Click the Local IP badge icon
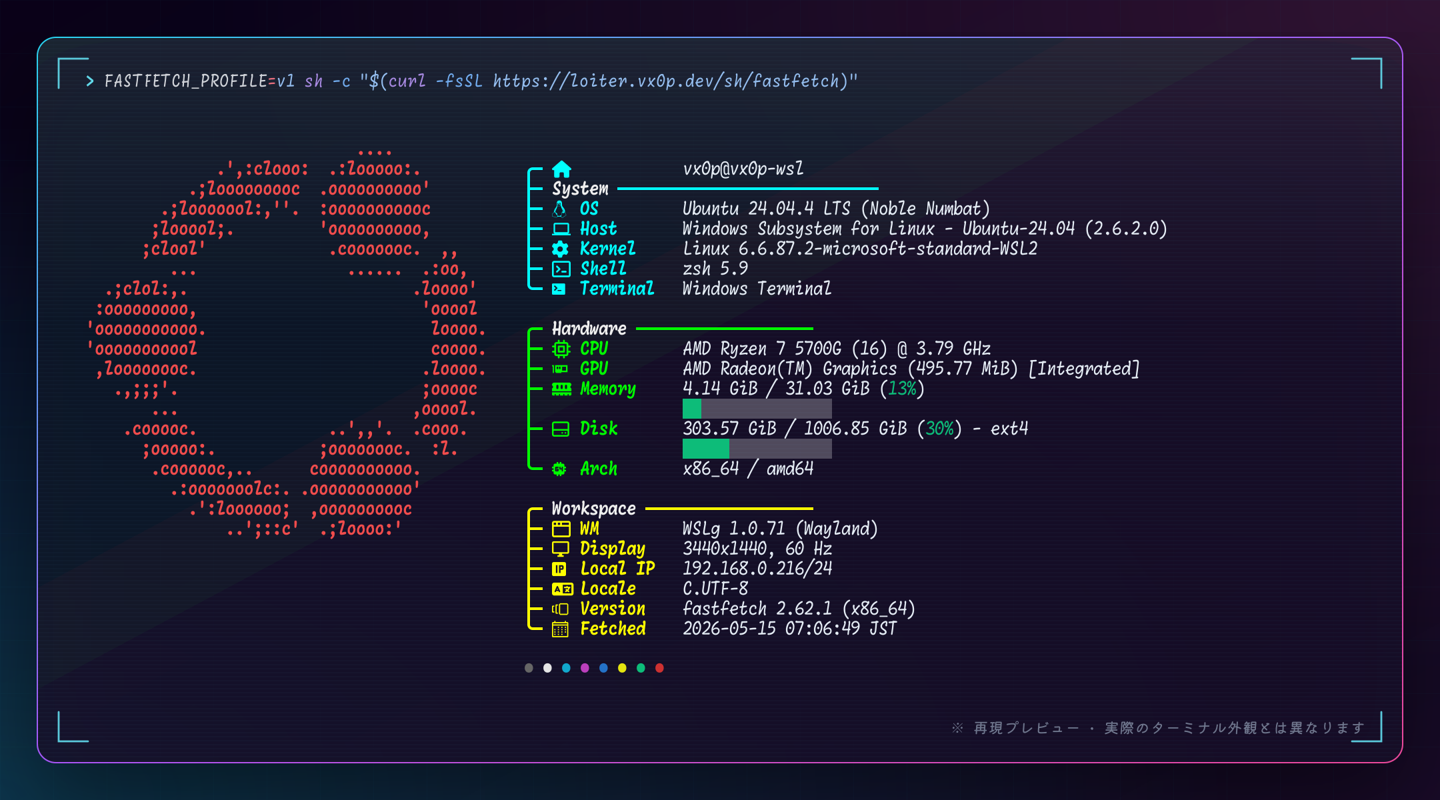The image size is (1440, 800). click(x=559, y=569)
